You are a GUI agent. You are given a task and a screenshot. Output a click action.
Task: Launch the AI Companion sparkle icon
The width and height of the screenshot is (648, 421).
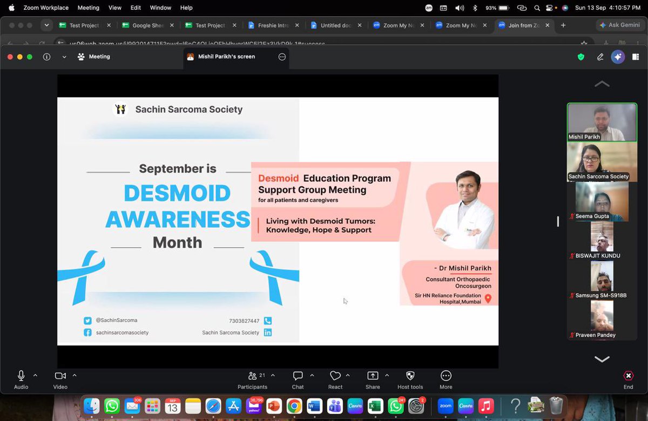(618, 57)
